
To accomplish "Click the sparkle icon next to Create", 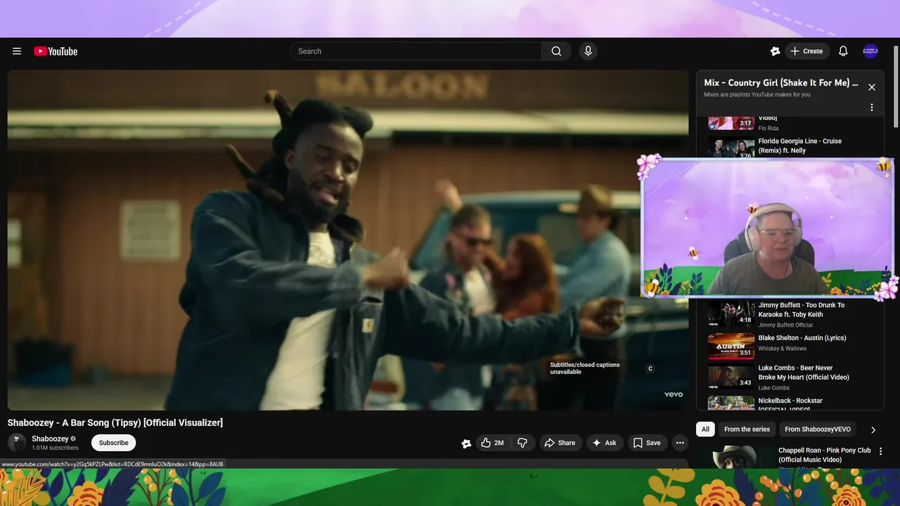I will pos(775,51).
